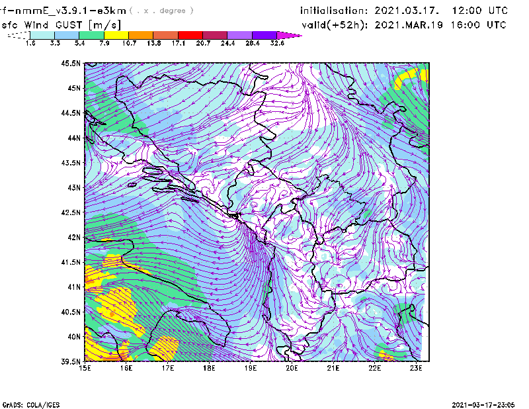Click the 41N latitude label
The image size is (529, 409).
[74, 287]
